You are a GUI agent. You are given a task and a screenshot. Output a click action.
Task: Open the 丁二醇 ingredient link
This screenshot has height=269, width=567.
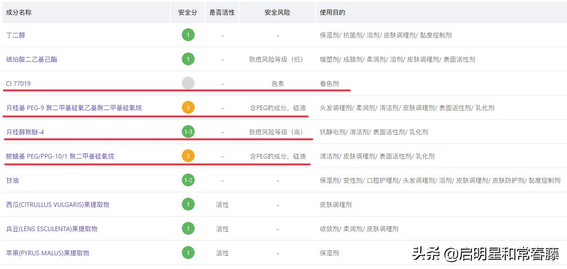(16, 35)
